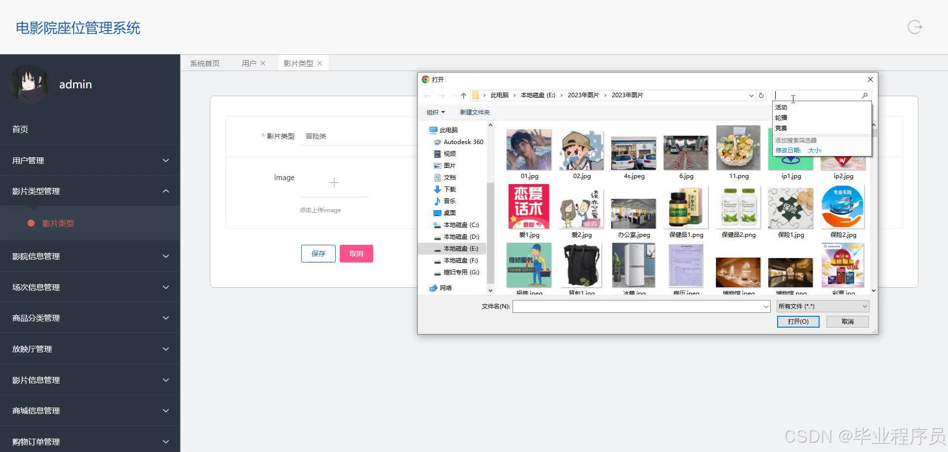948x452 pixels.
Task: Expand the 影院信息管理 sidebar menu
Action: [x=90, y=256]
